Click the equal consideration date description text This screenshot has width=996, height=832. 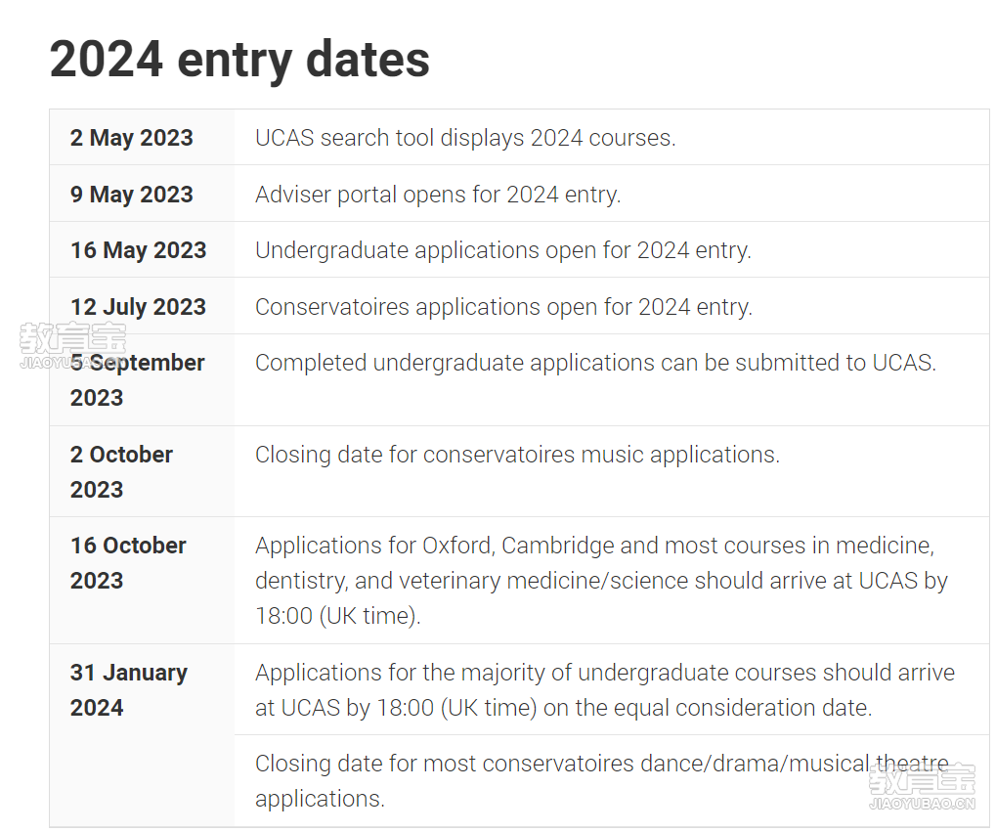tap(605, 689)
